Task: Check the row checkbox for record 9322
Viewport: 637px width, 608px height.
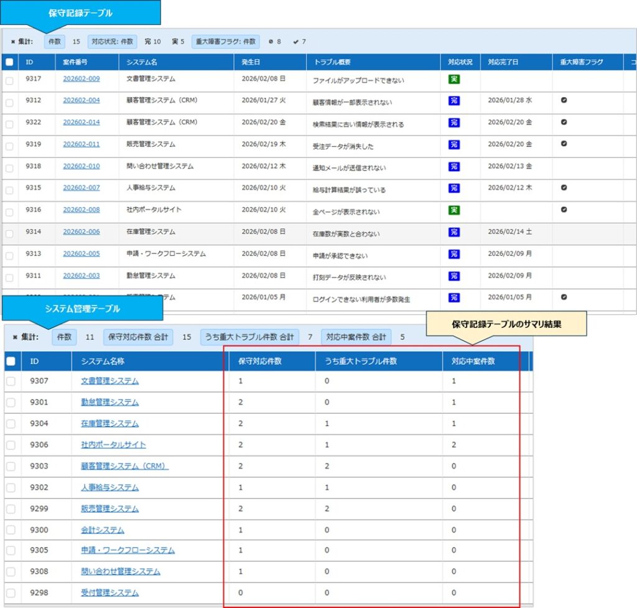Action: tap(9, 124)
